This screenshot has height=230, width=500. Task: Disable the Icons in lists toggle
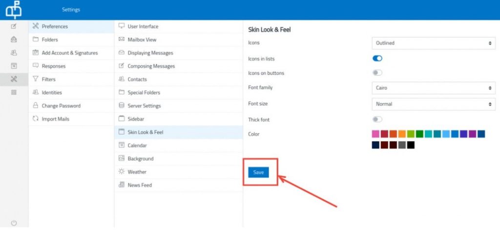click(377, 59)
